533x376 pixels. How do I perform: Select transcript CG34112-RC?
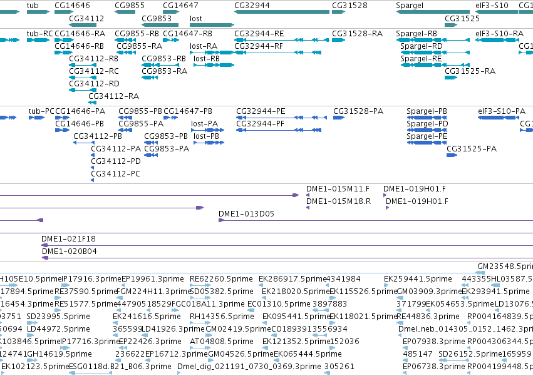tap(83, 78)
